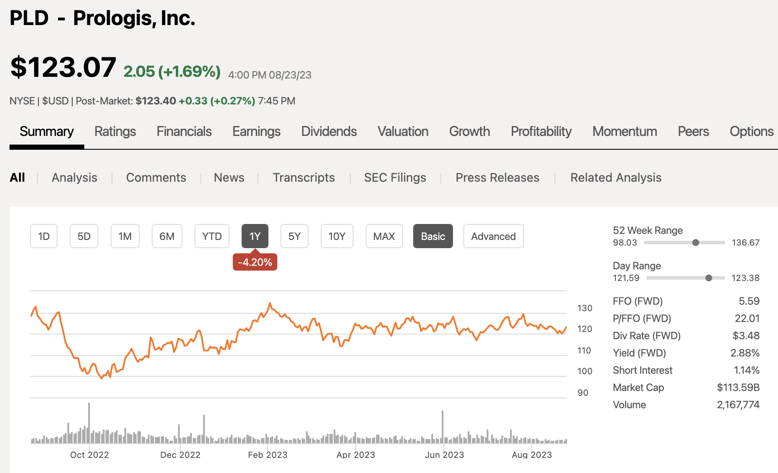Select the 1Y chart range
Image resolution: width=778 pixels, height=473 pixels.
(255, 236)
